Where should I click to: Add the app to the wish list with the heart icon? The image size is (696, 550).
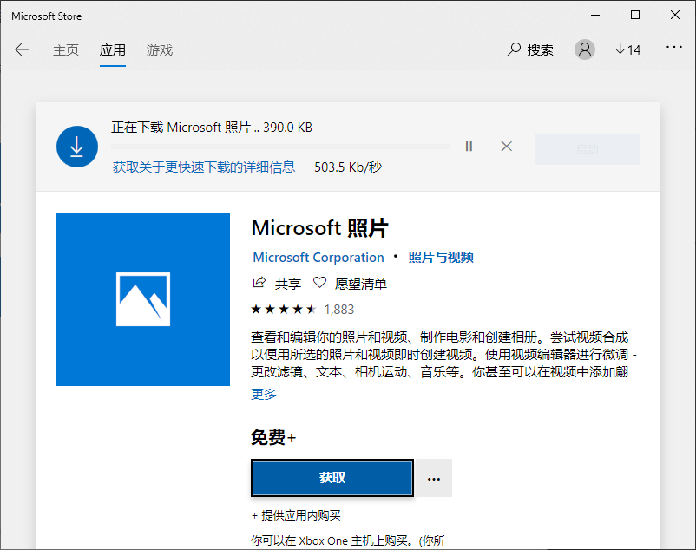coord(319,283)
